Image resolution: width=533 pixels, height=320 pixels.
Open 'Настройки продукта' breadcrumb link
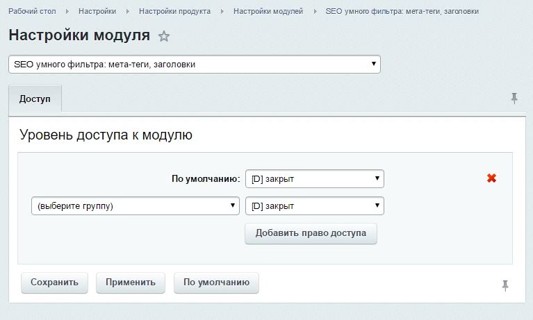pyautogui.click(x=174, y=11)
